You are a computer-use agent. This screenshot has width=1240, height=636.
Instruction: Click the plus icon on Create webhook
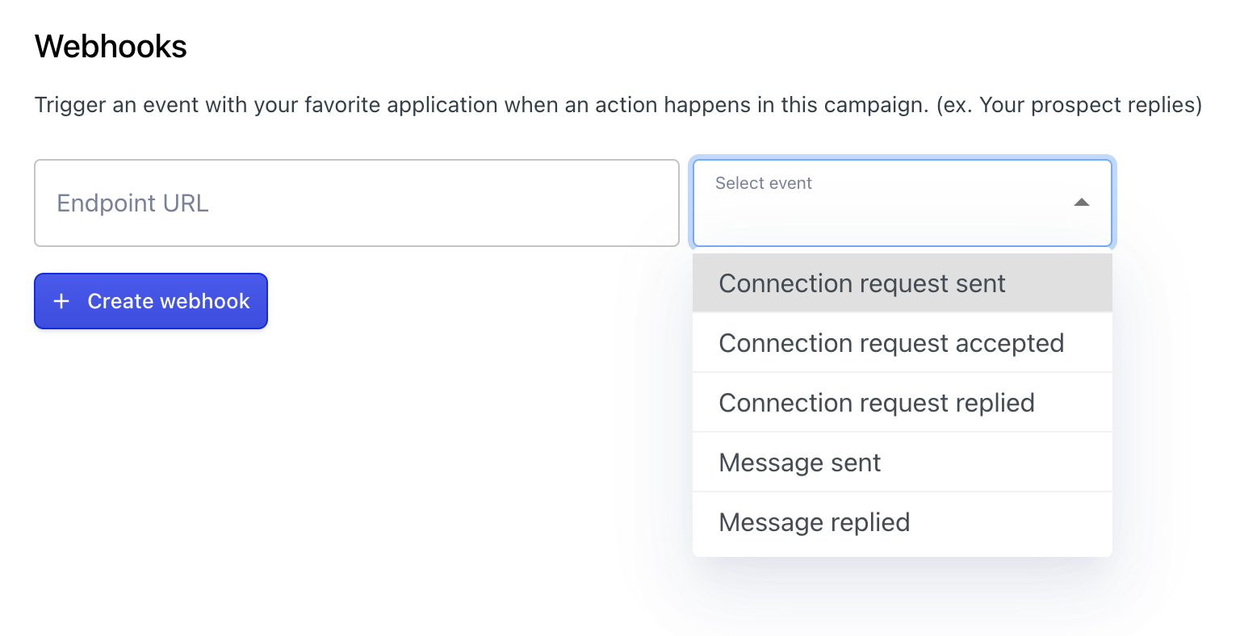click(x=61, y=301)
